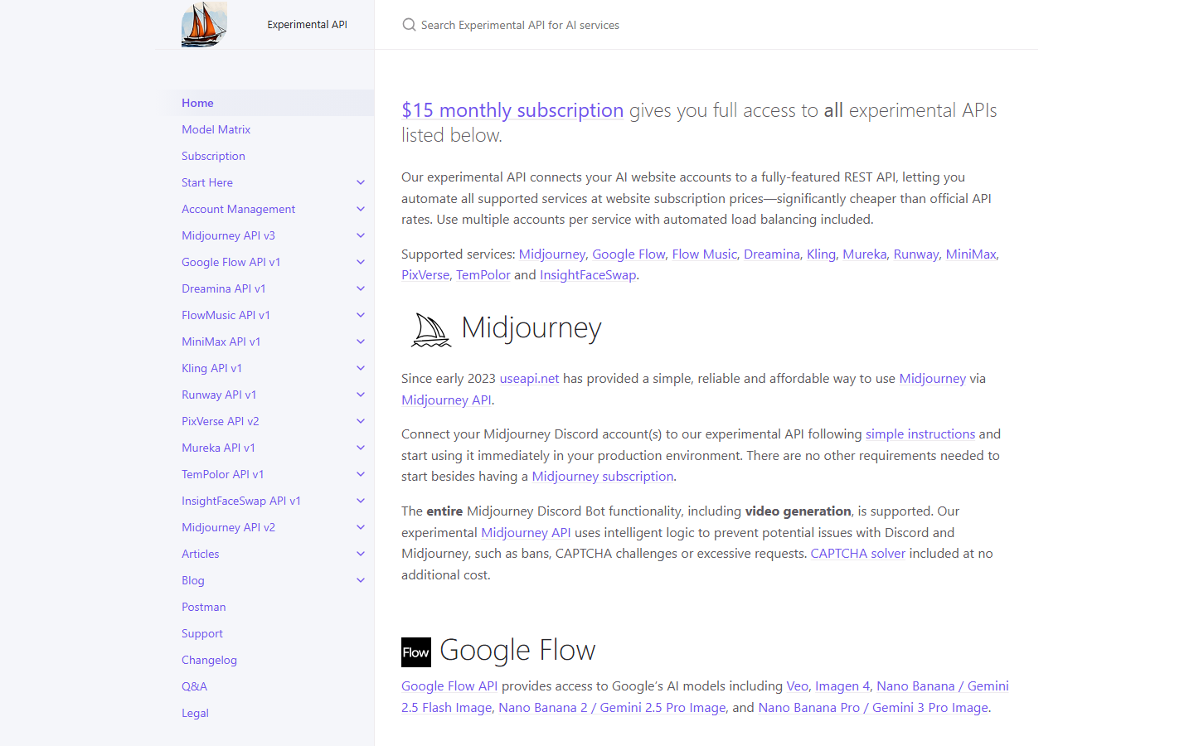Expand the FlowMusic API v1 chevron
The image size is (1194, 746).
[x=361, y=315]
